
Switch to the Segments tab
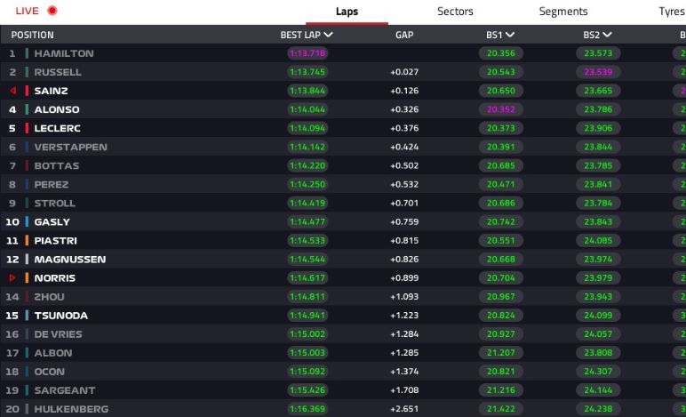tap(563, 12)
